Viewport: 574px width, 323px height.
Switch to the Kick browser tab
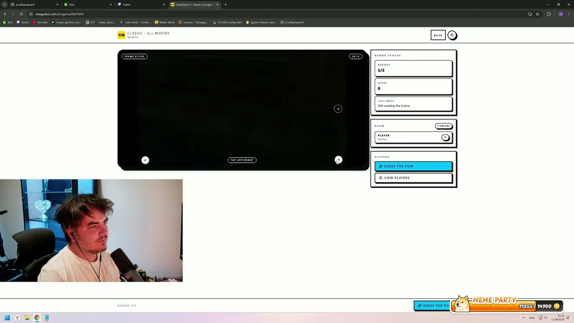coord(87,4)
